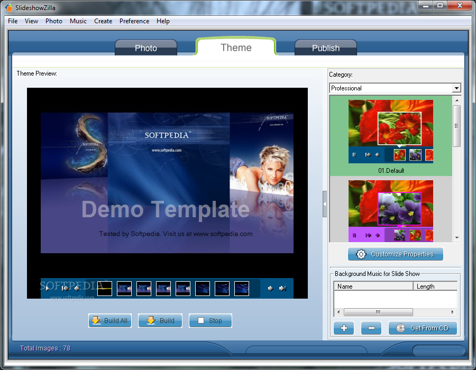Open the Create menu
Screen dimensions: 476x370
pyautogui.click(x=103, y=21)
